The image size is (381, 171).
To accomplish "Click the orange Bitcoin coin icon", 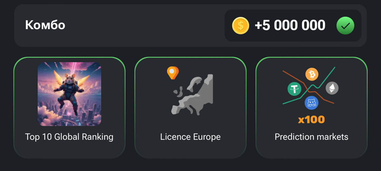I will click(x=312, y=74).
